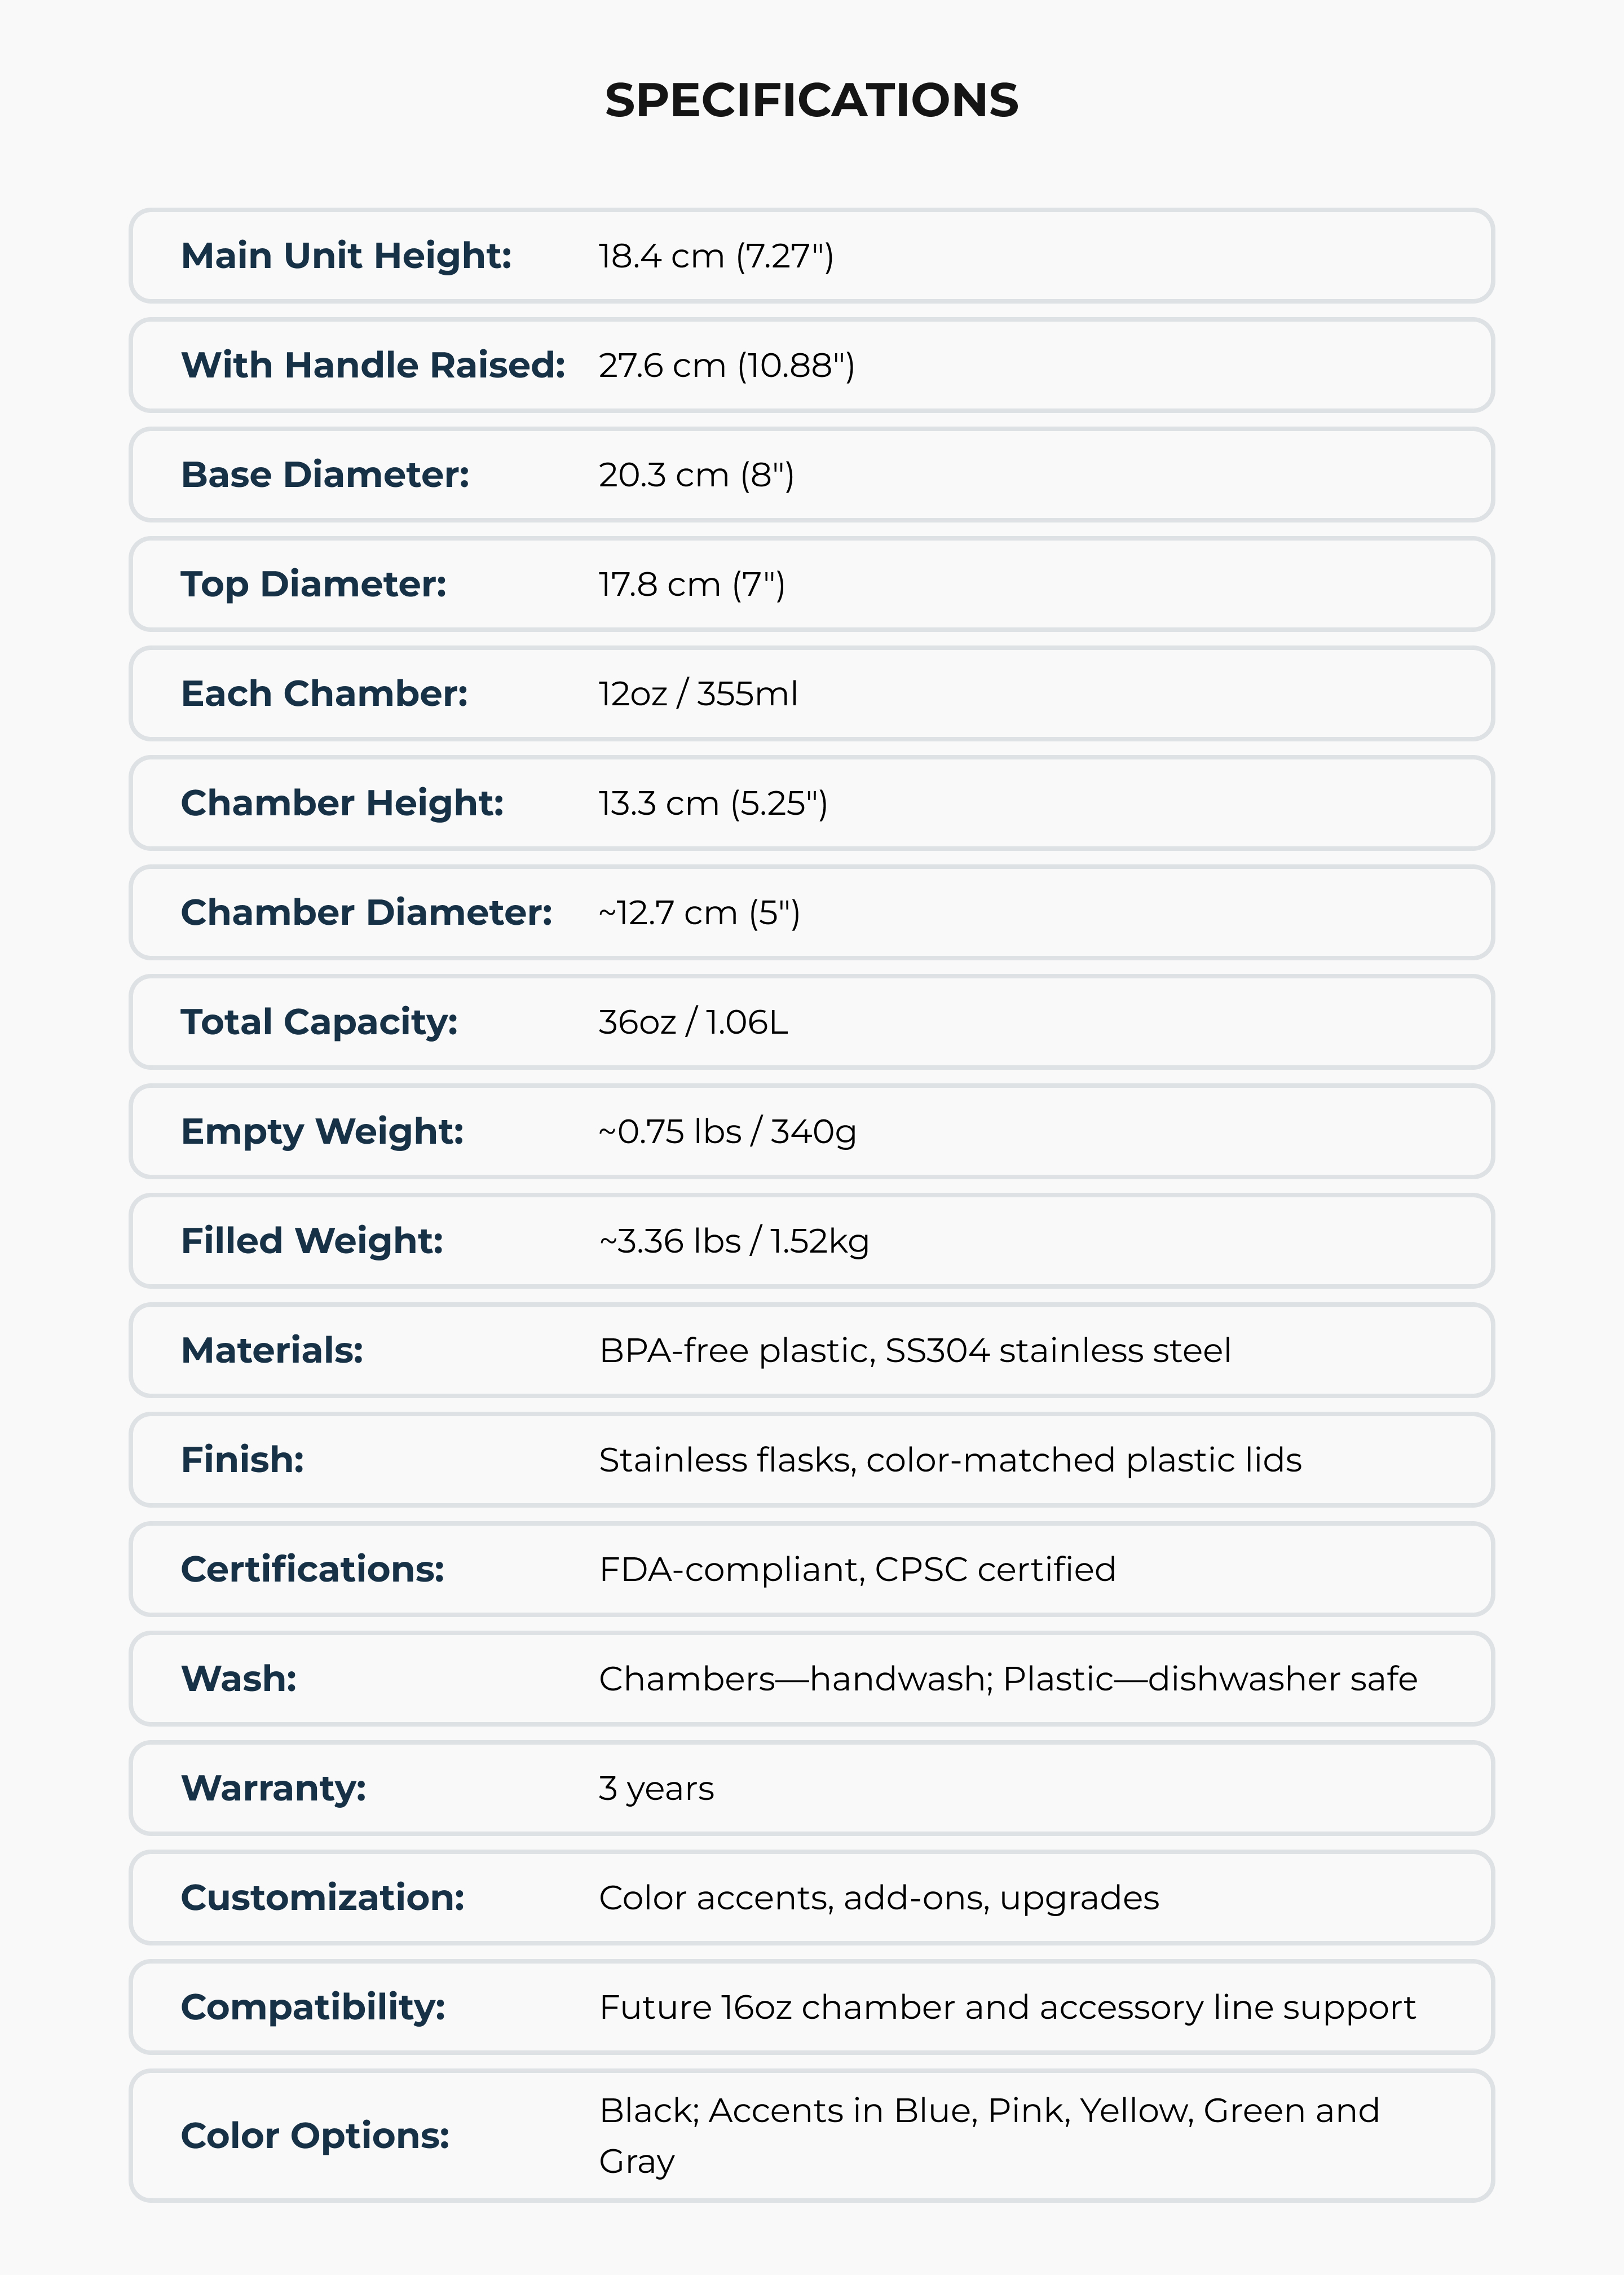Select the BPA-free plastic materials text
Image resolution: width=1624 pixels, height=2275 pixels.
(915, 1351)
